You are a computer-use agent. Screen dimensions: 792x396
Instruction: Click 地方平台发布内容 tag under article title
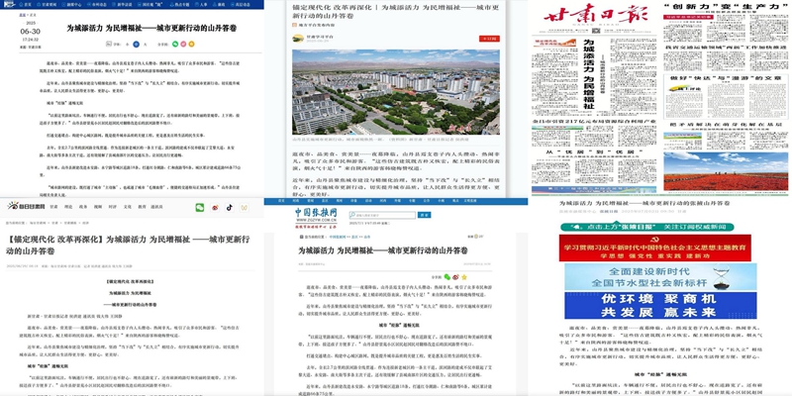[x=312, y=24]
